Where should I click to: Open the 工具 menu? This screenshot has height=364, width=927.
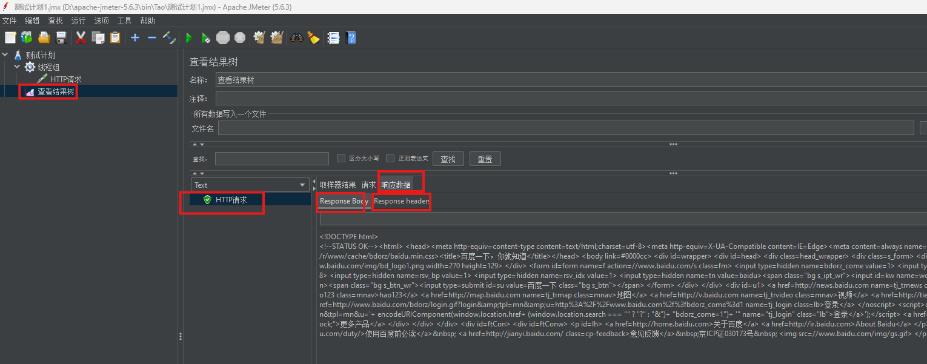(x=124, y=21)
